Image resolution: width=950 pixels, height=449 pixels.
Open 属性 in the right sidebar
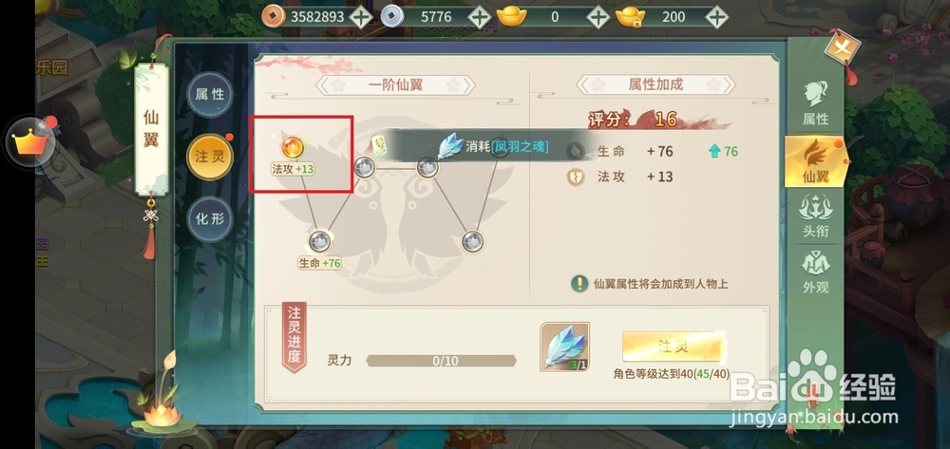click(815, 104)
